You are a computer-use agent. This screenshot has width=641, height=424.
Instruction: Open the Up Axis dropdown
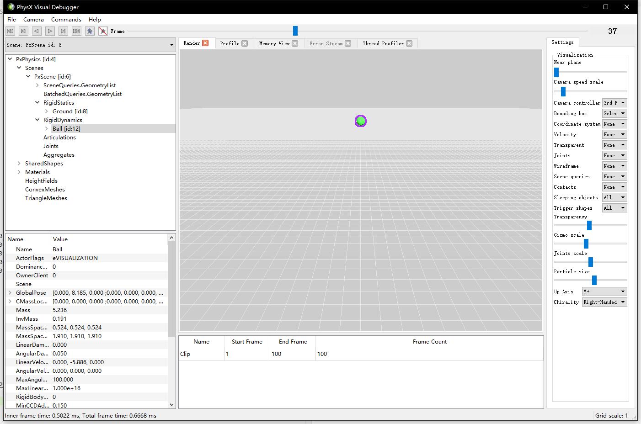(x=604, y=291)
